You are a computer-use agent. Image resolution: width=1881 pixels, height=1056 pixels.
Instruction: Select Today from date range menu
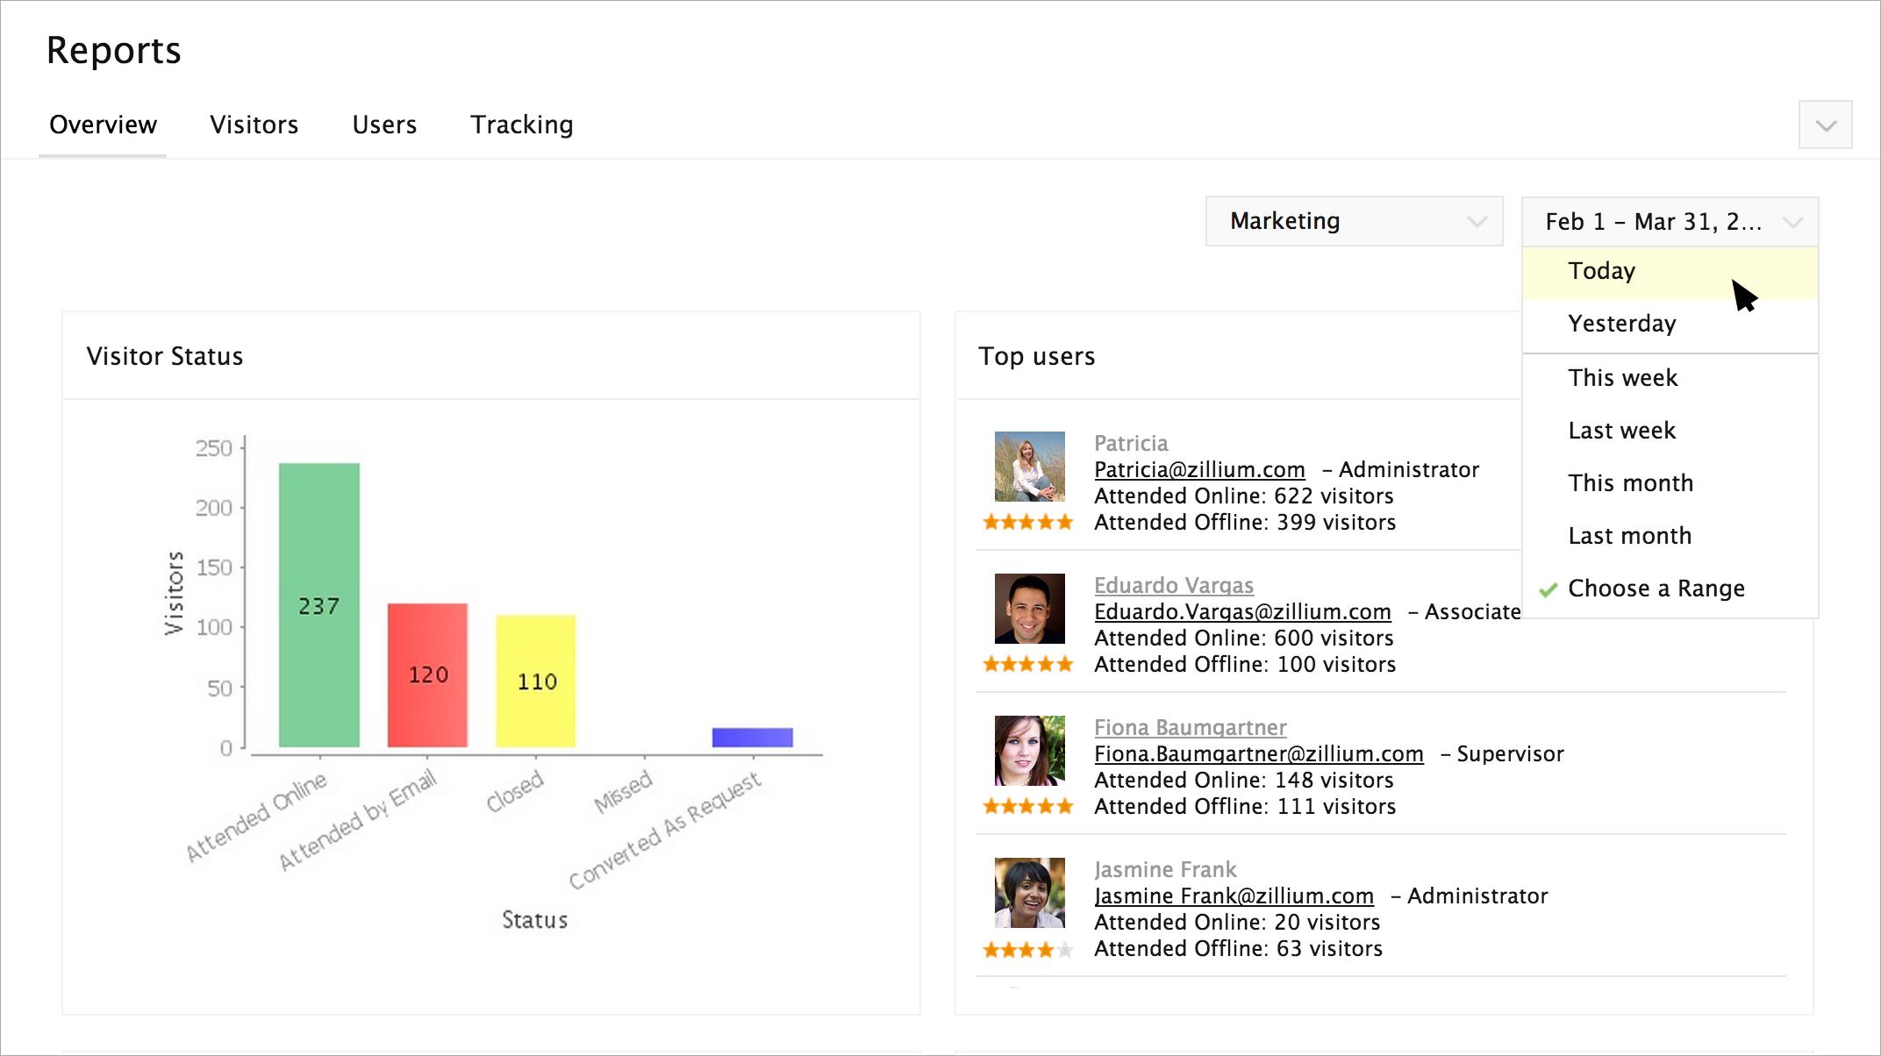coord(1602,271)
